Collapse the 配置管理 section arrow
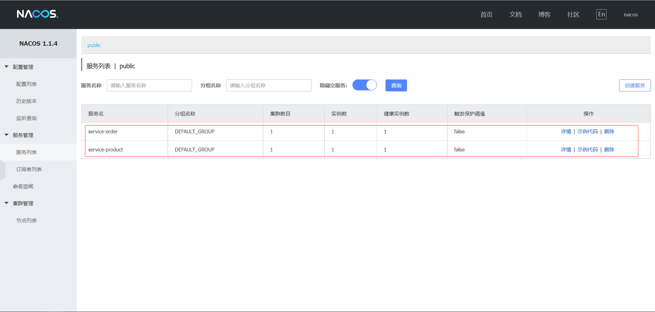The image size is (655, 312). click(6, 67)
